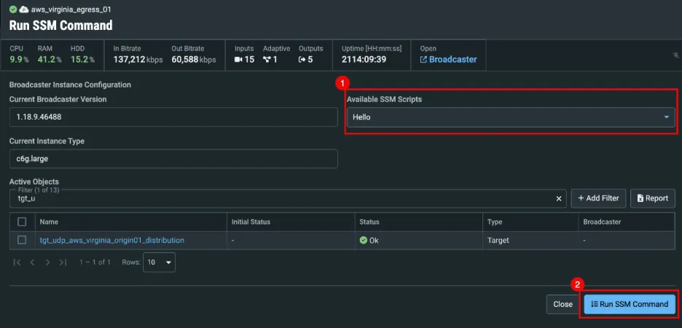
Task: Click the 1 – 1 of 1 pagination text
Action: [x=95, y=262]
